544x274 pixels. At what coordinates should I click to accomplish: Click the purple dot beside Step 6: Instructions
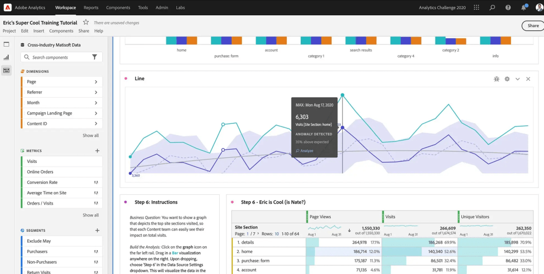click(x=126, y=202)
